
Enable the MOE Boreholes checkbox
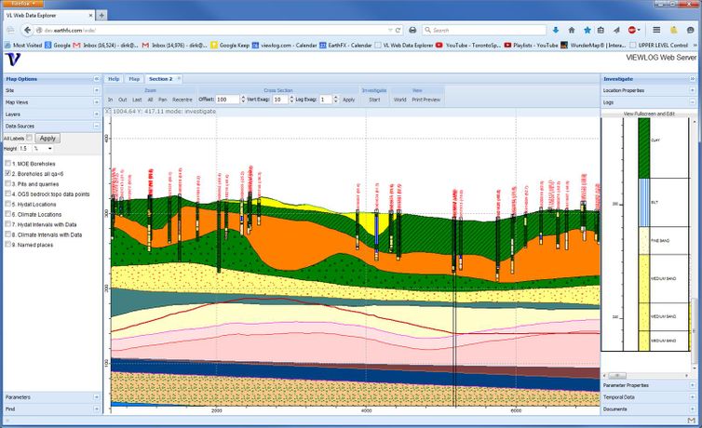[8, 164]
